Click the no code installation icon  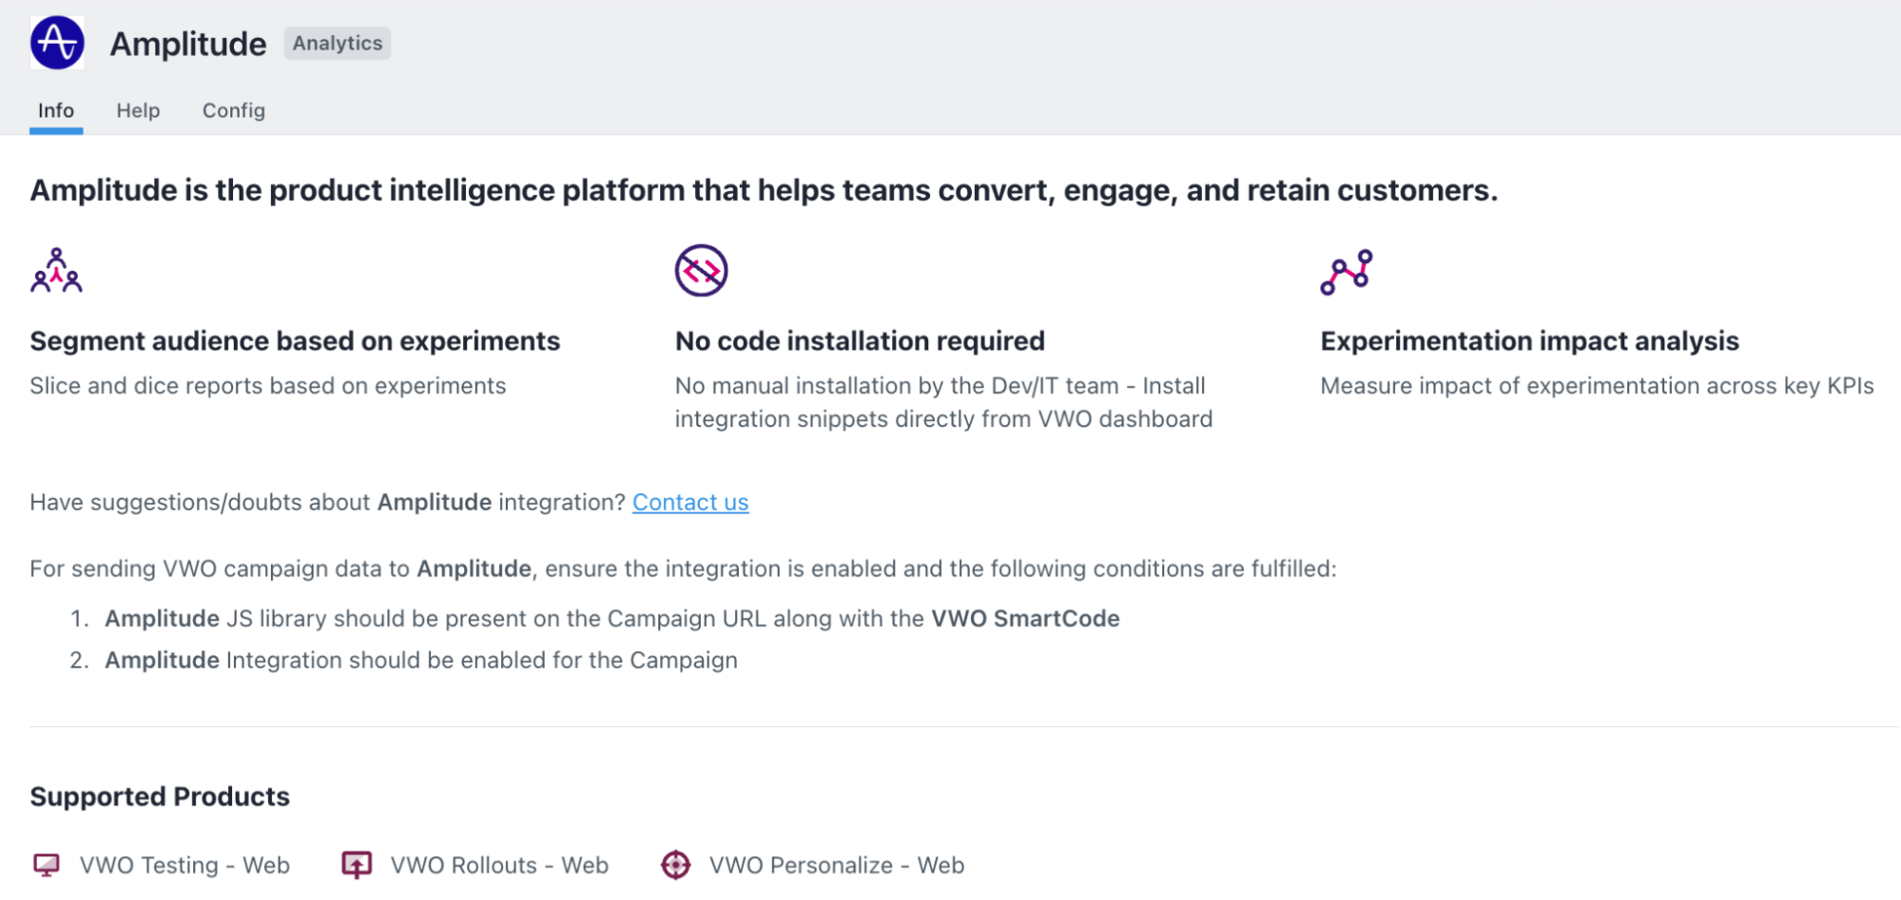[701, 271]
